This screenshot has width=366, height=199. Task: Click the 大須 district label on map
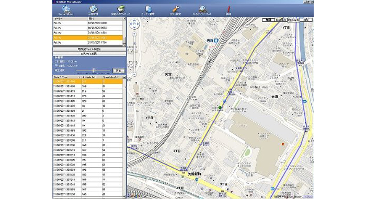click(x=274, y=97)
